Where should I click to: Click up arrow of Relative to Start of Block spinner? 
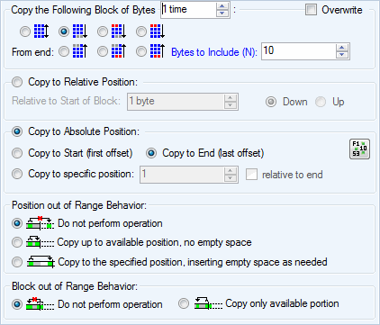[x=231, y=98]
